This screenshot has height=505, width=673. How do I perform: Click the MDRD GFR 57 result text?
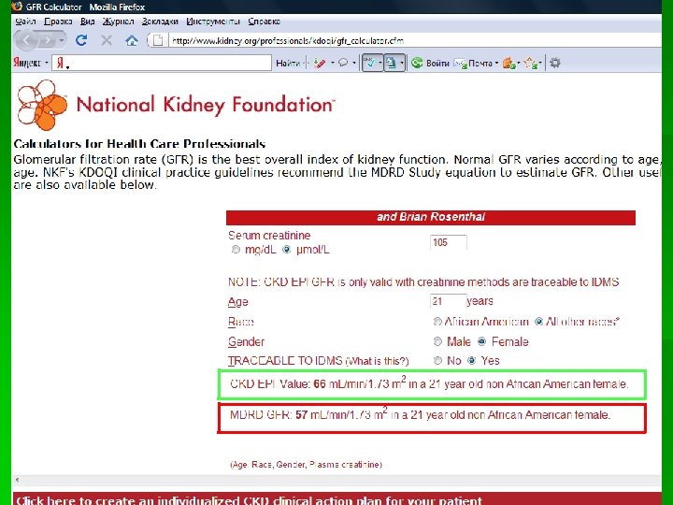421,415
